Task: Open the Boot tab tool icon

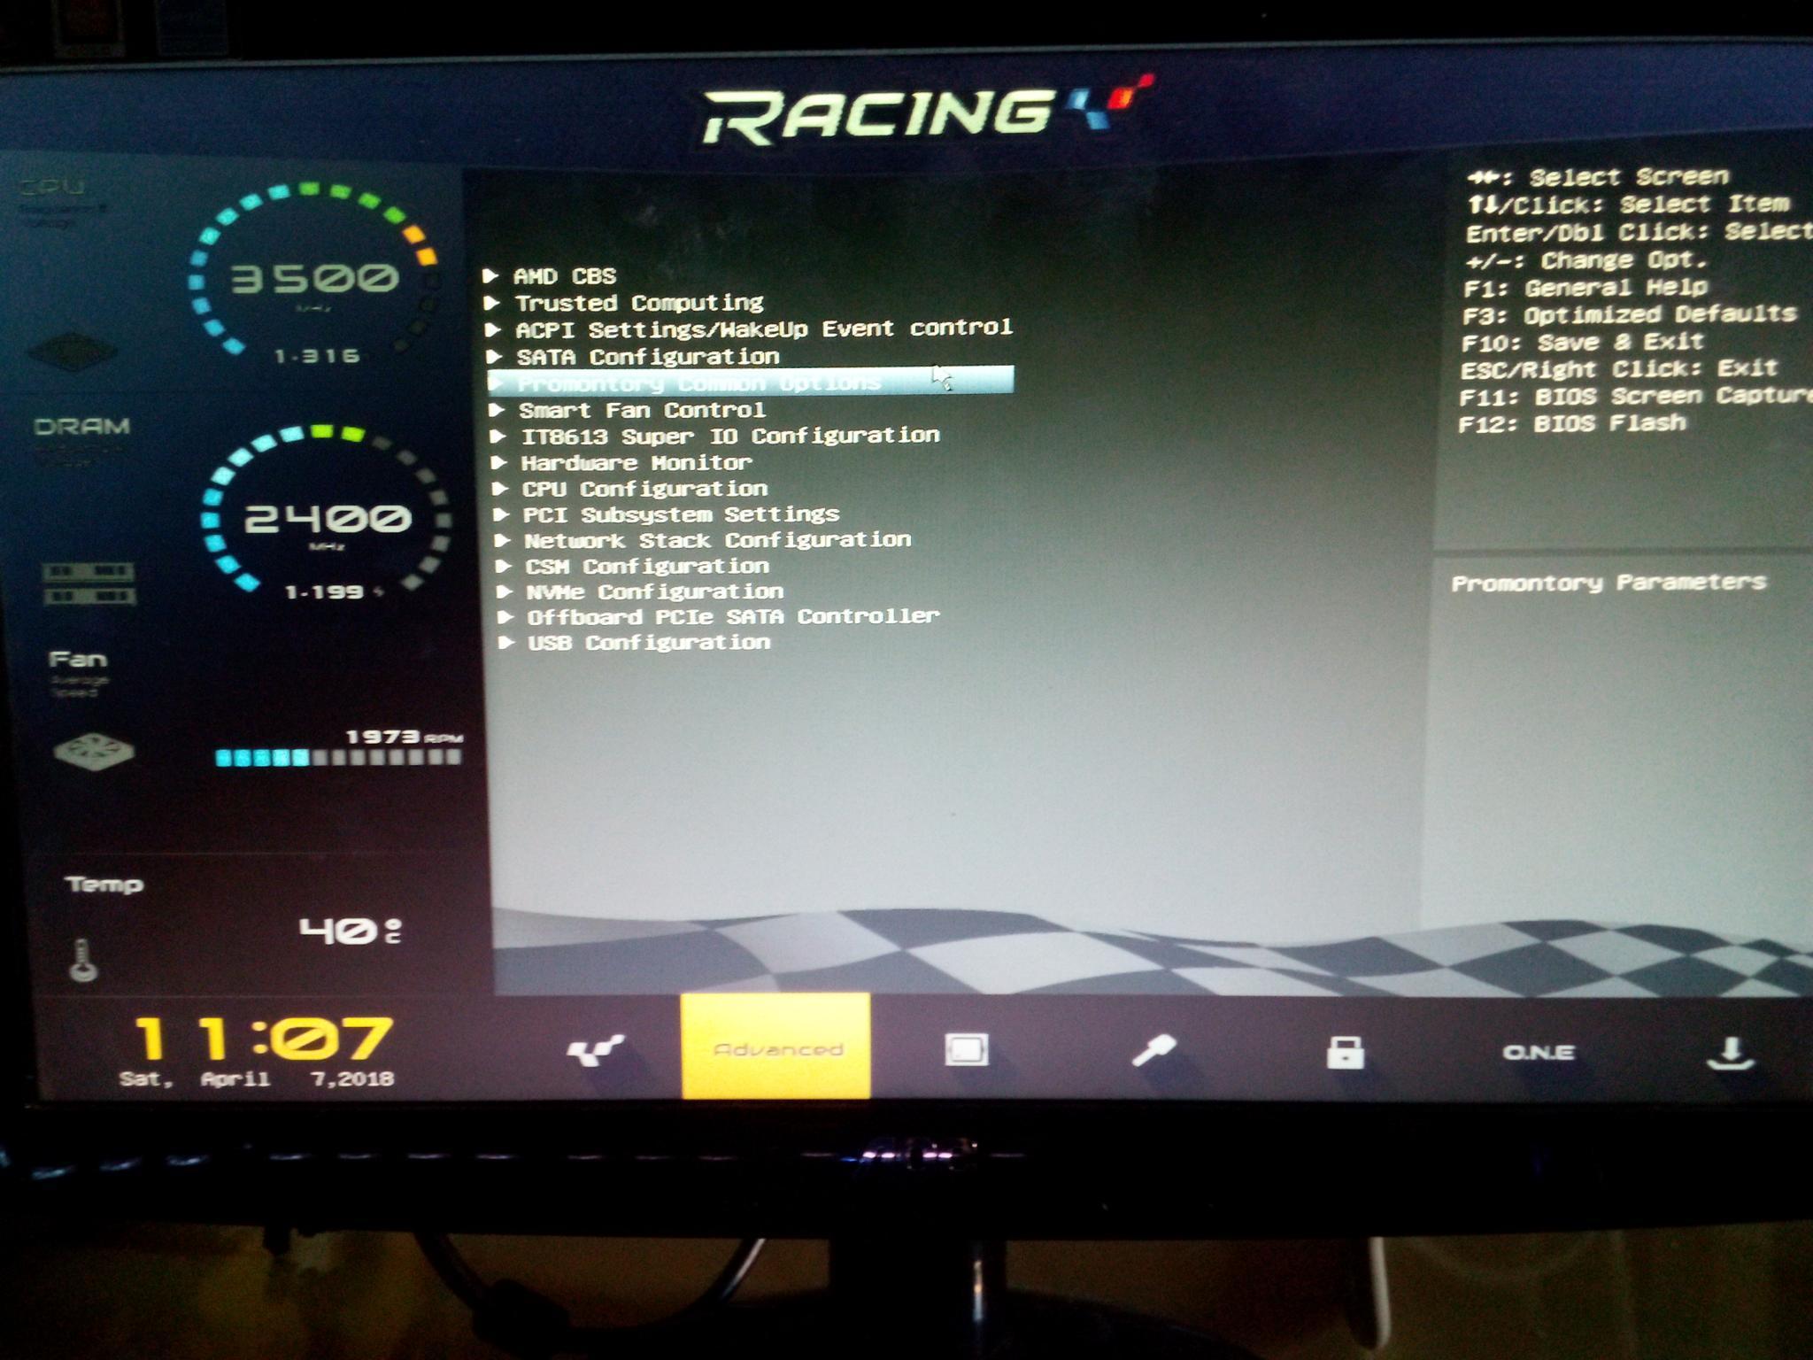Action: [1154, 1051]
